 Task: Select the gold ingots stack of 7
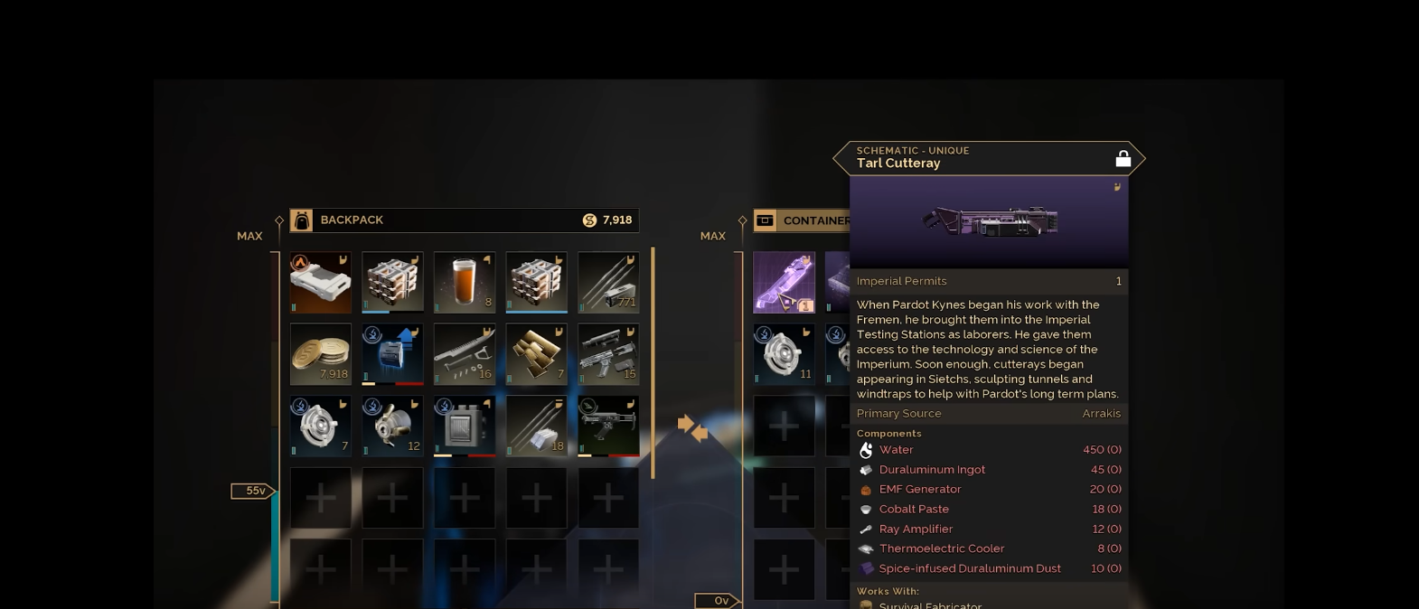tap(536, 354)
